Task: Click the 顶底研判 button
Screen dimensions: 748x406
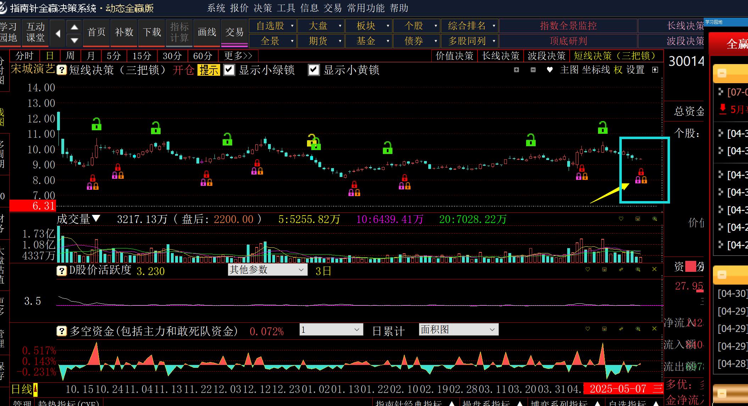Action: click(568, 41)
